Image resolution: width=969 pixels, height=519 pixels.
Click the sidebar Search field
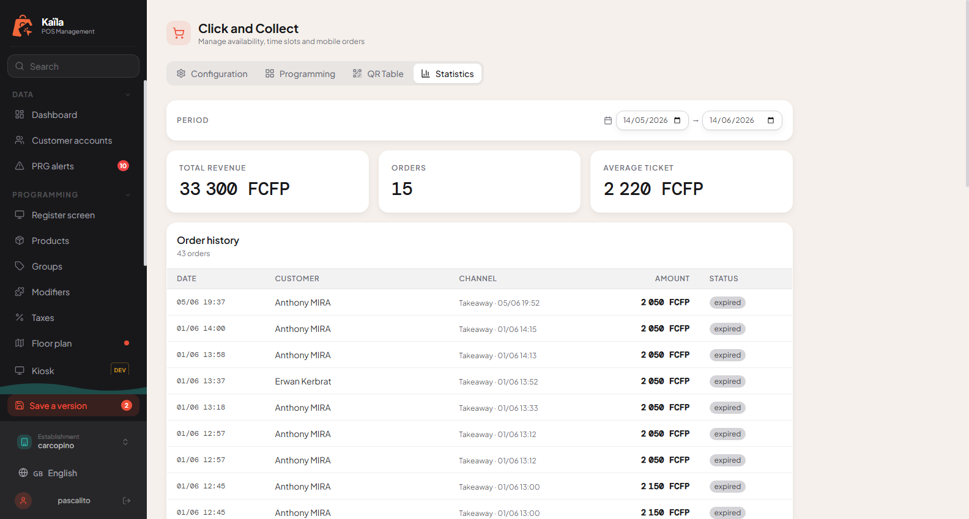[73, 66]
